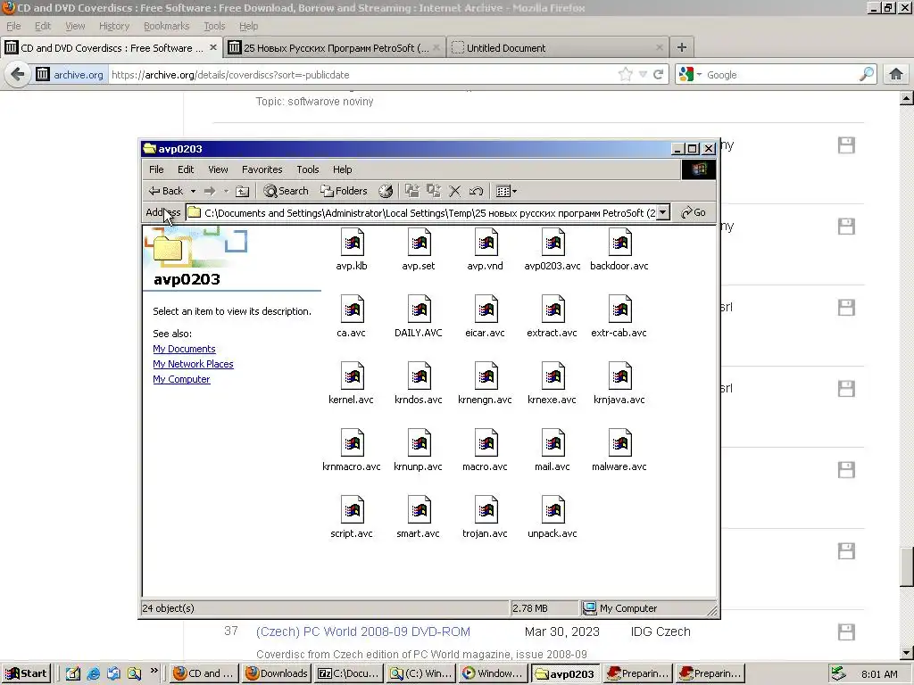Expand the Explorer address bar dropdown
914x685 pixels.
[x=663, y=212]
